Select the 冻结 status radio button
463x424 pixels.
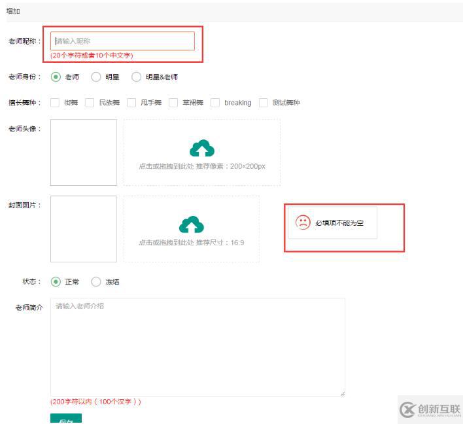96,282
